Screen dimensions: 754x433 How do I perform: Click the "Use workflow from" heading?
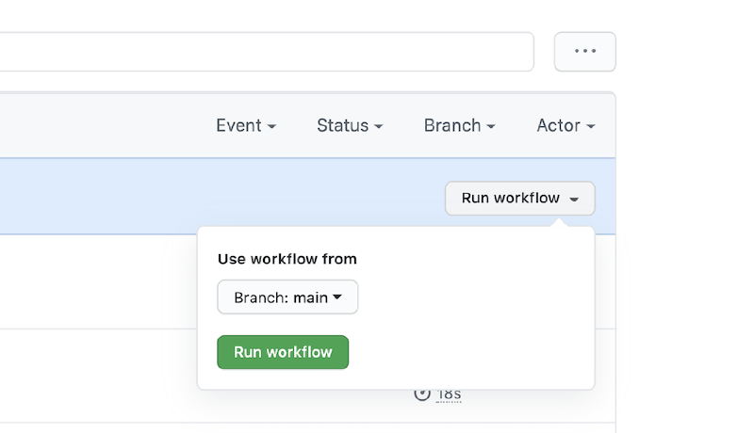(x=287, y=259)
